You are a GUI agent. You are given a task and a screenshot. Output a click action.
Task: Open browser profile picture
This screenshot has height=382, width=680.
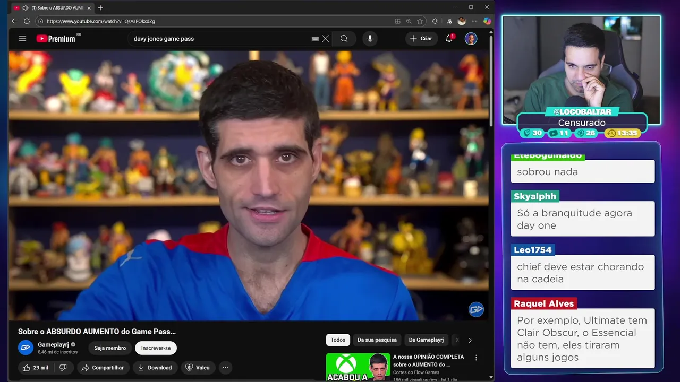point(462,21)
